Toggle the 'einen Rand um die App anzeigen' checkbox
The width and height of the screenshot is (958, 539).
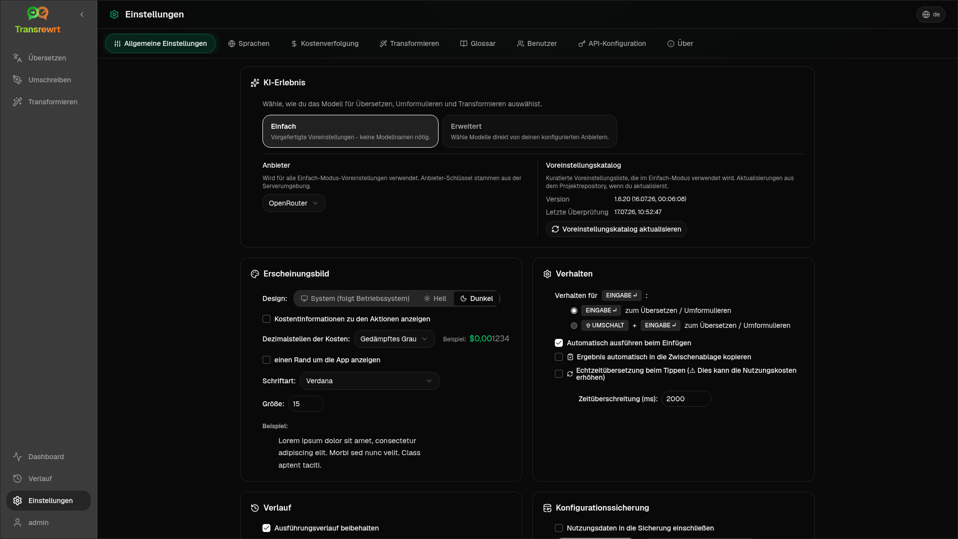coord(266,360)
